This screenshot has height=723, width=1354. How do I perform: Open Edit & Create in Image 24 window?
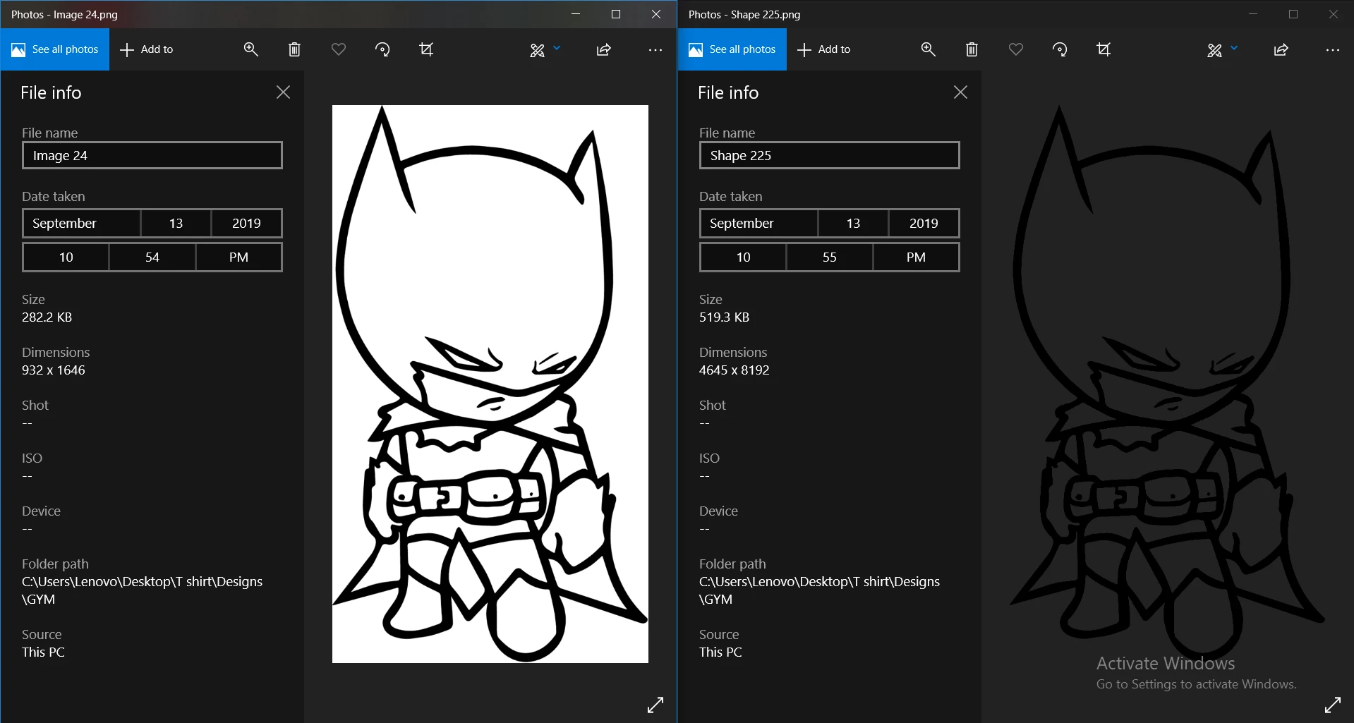(538, 50)
